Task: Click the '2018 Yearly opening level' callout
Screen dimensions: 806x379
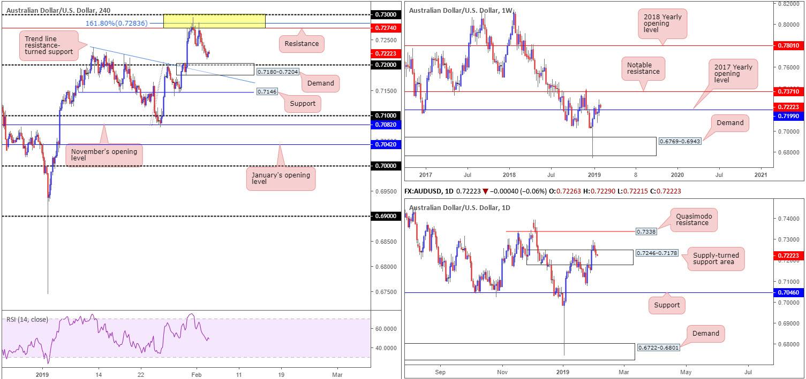Action: 663,24
